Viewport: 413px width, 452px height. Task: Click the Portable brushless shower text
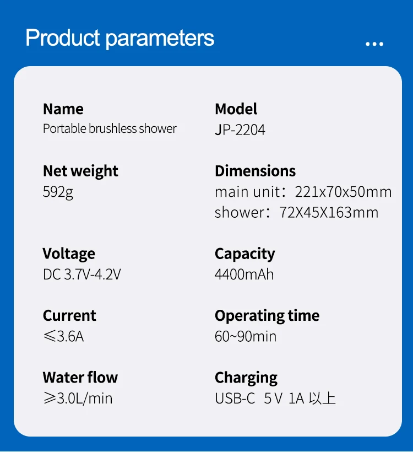110,129
